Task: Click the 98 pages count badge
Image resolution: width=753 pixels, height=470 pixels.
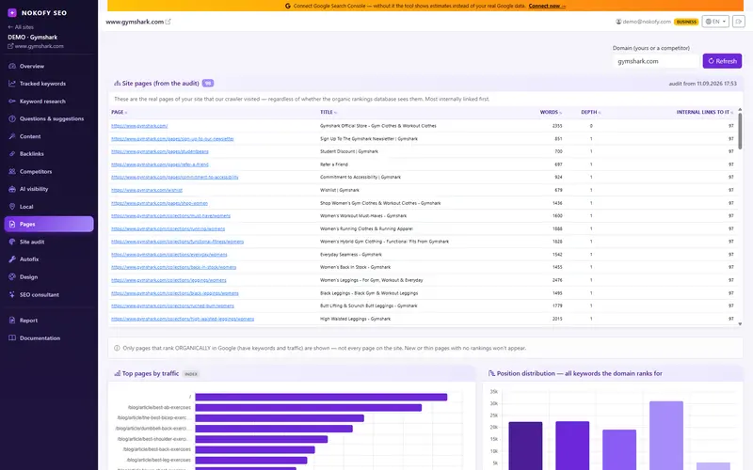Action: 208,83
